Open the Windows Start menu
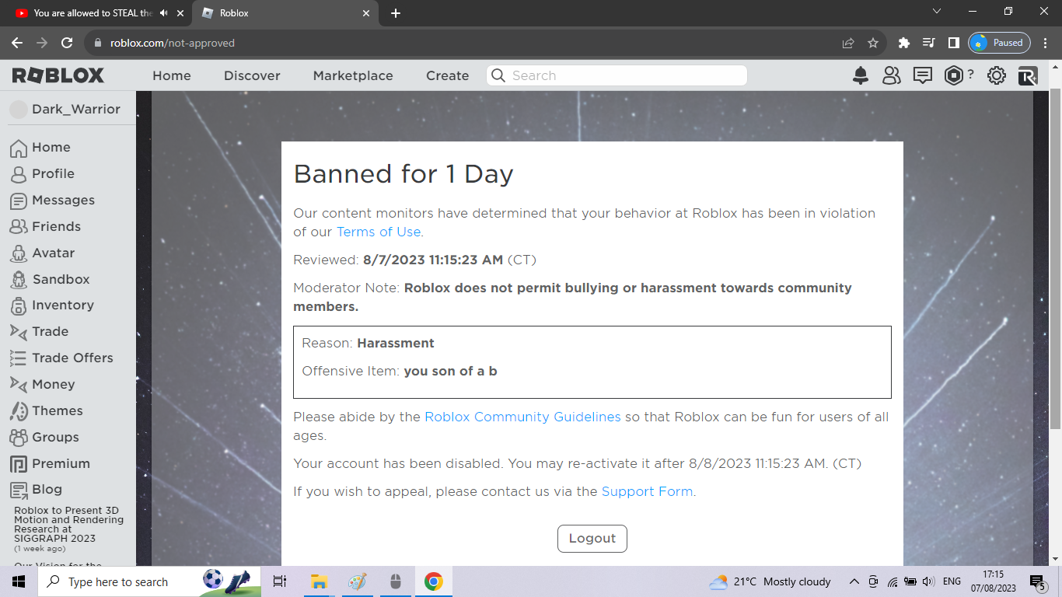 click(x=19, y=581)
